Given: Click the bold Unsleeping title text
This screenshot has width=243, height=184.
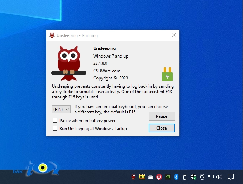Looking at the screenshot, I should click(104, 48).
